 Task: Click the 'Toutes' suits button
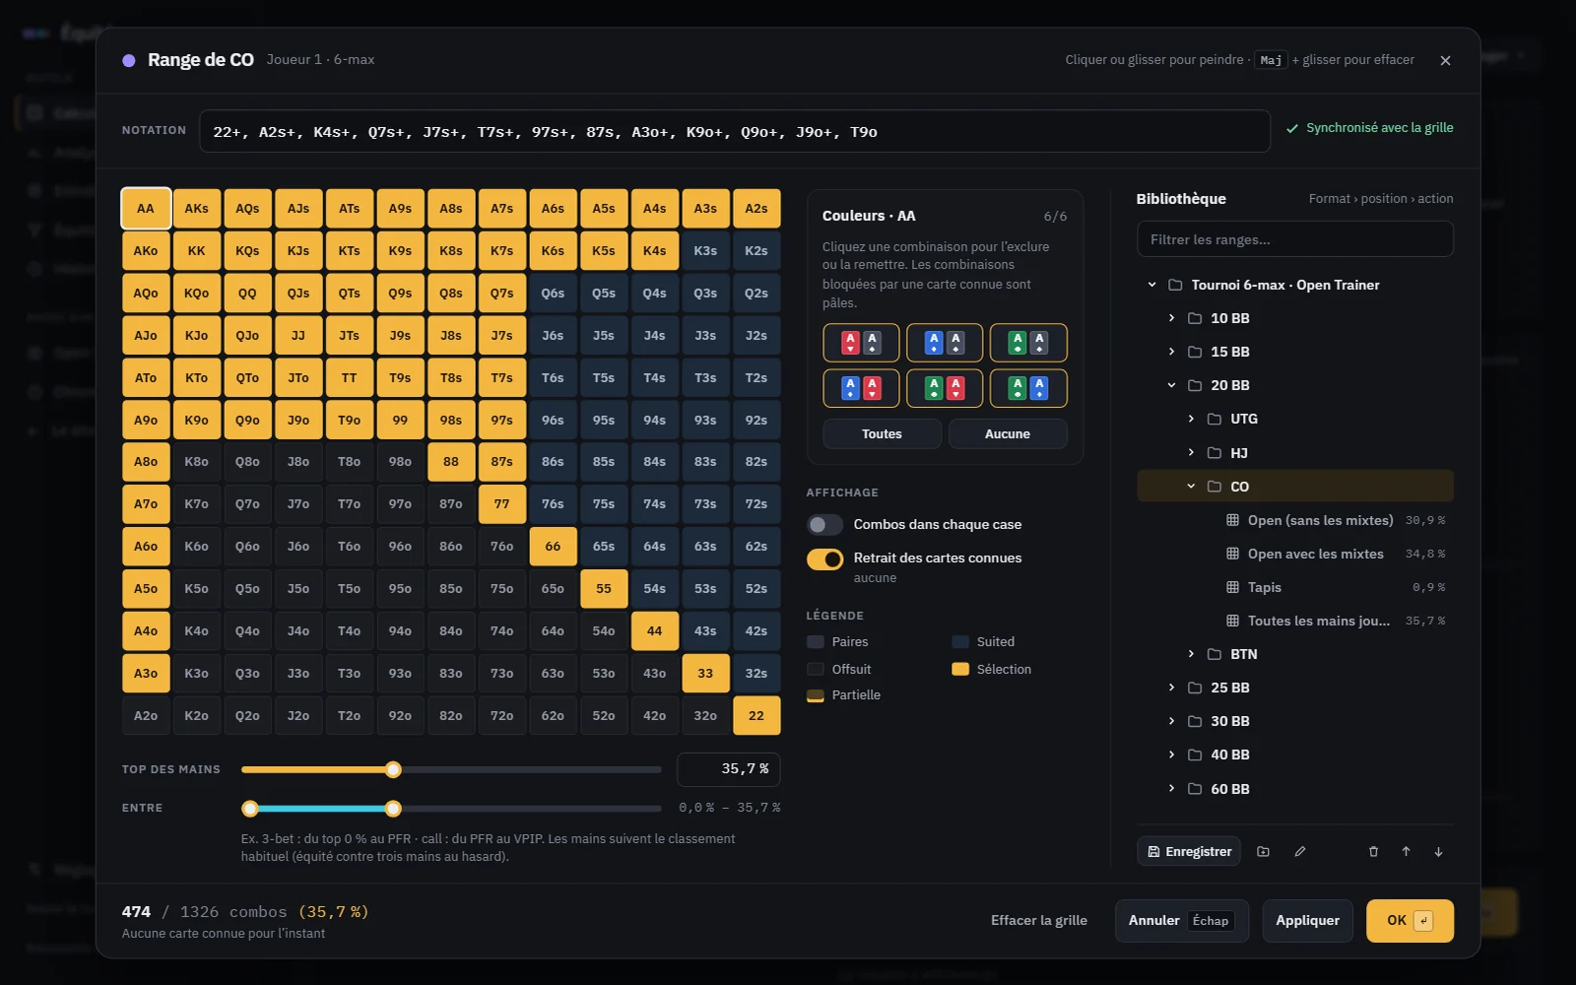click(x=882, y=433)
